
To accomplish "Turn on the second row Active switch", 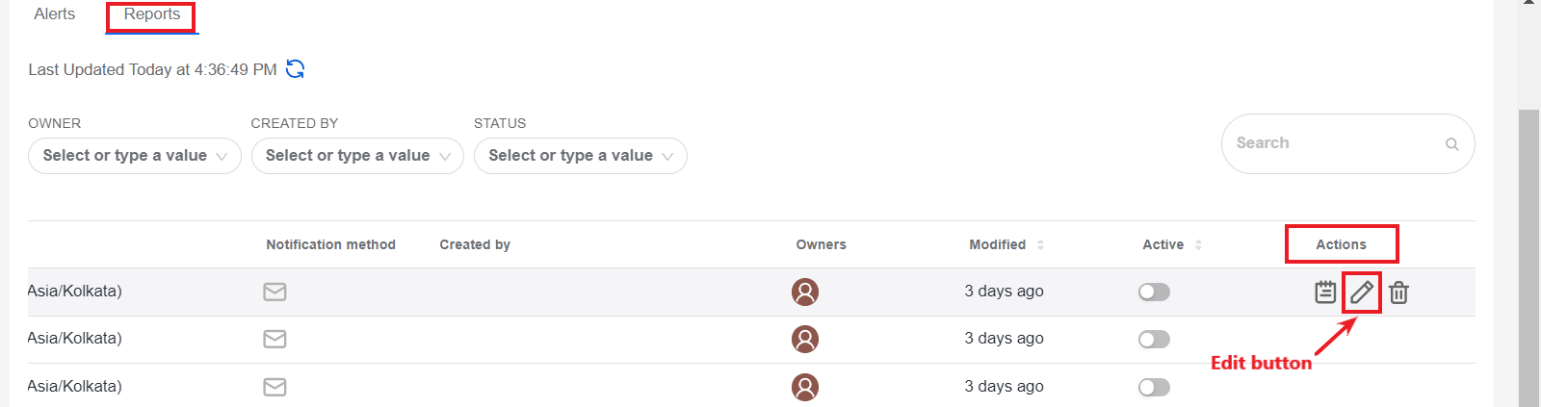I will click(1154, 339).
